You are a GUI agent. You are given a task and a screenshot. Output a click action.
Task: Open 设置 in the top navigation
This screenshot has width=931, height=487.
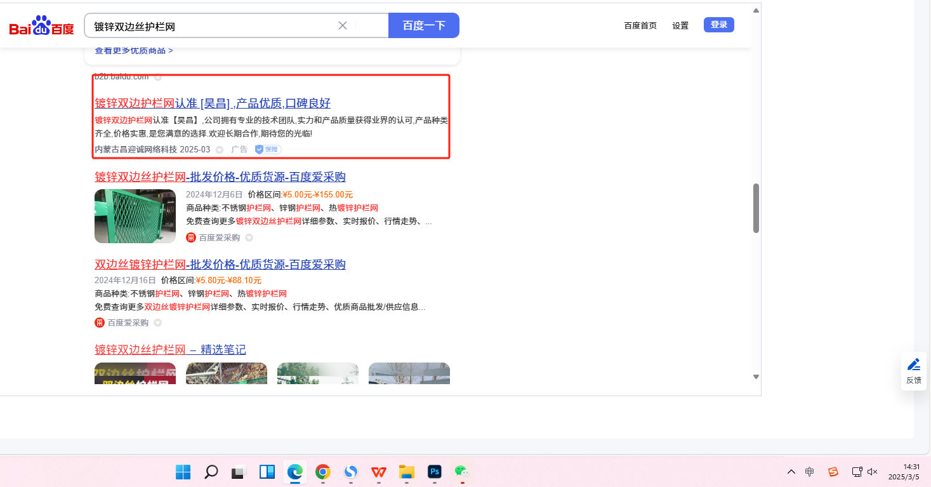pos(680,25)
